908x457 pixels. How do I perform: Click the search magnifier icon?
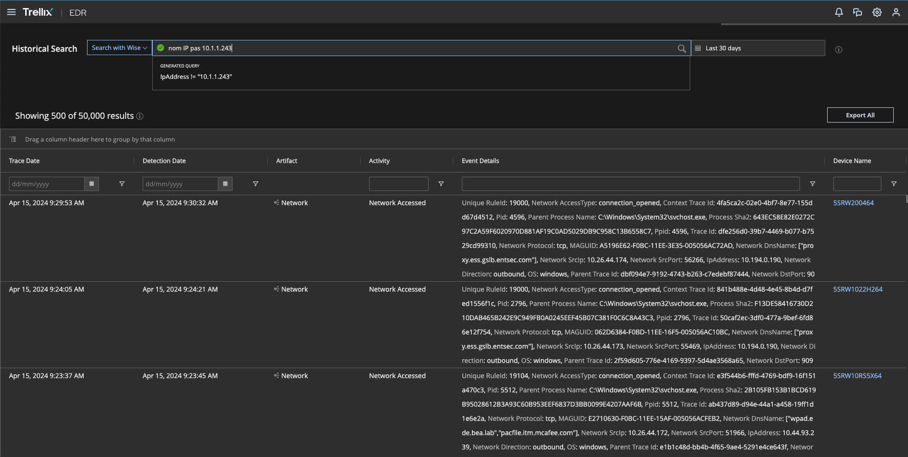pyautogui.click(x=681, y=48)
